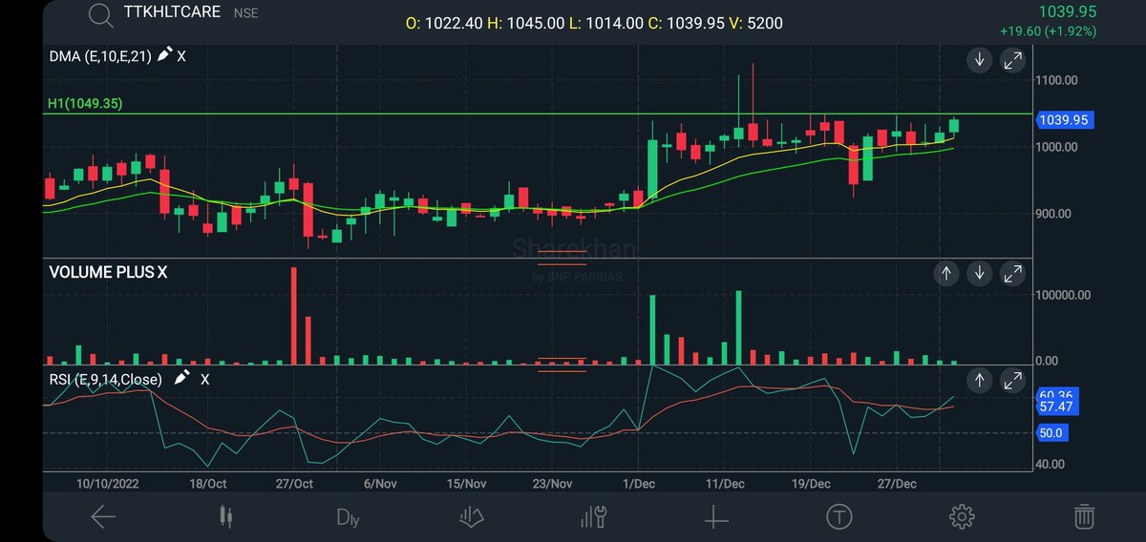The height and width of the screenshot is (542, 1146).
Task: Click the 11/Dec date on time axis
Action: tap(725, 484)
